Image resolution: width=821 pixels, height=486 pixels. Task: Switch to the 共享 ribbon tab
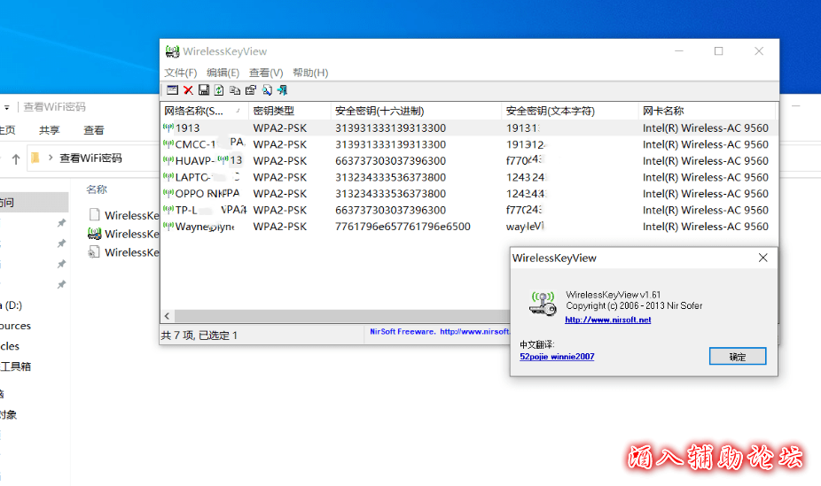click(50, 130)
